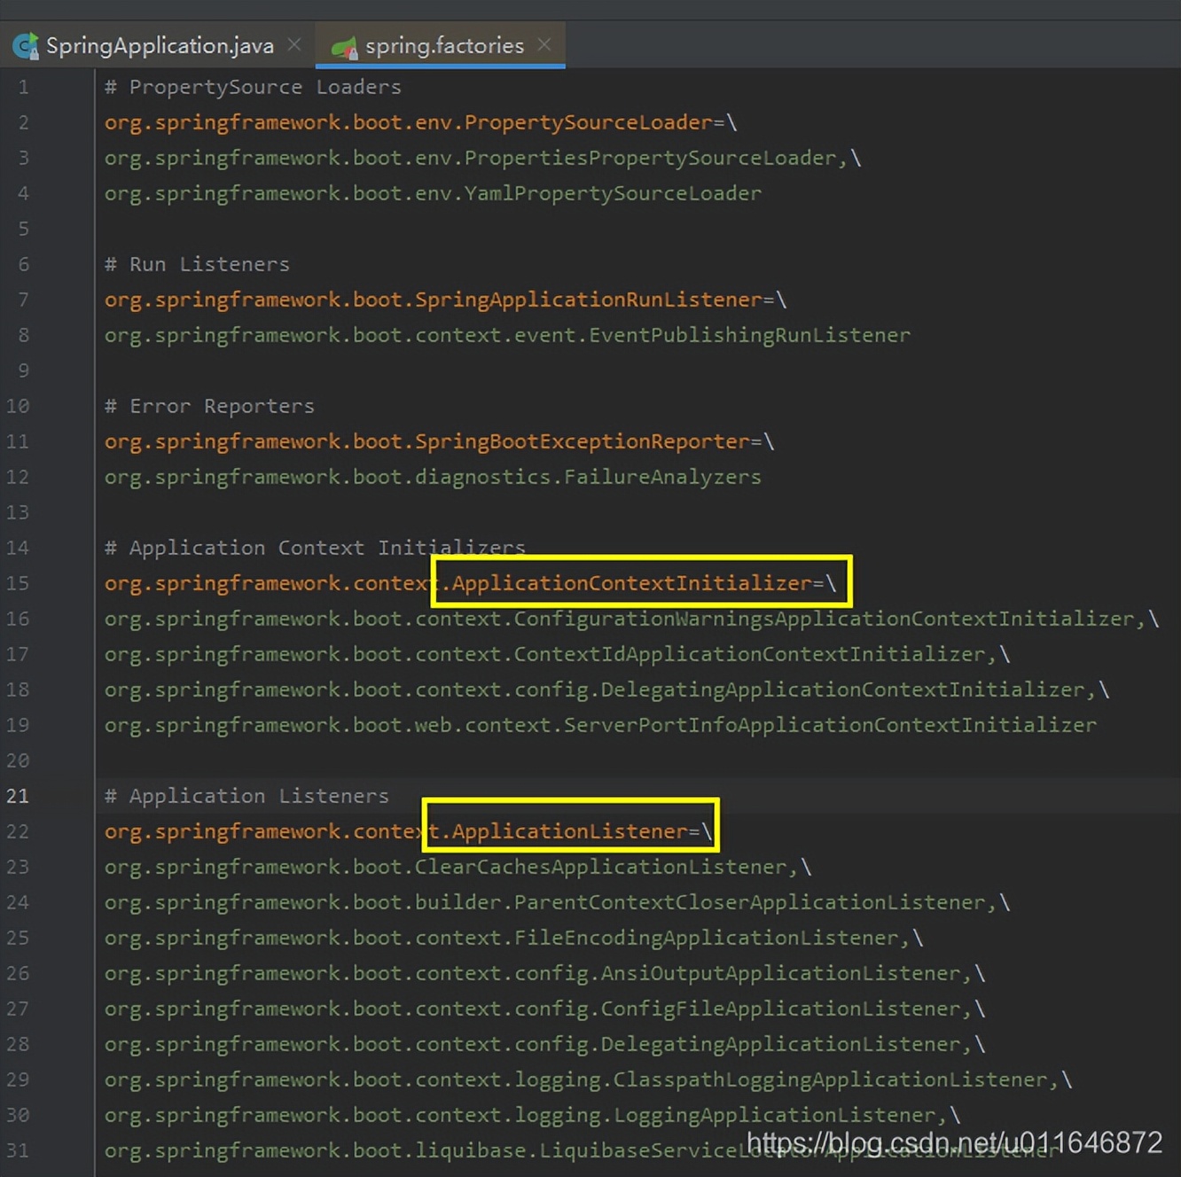Close the SpringApplication.java tab

tap(294, 44)
